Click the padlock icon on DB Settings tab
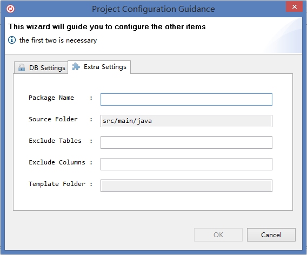Screen dimensions: 307x255 click(21, 67)
